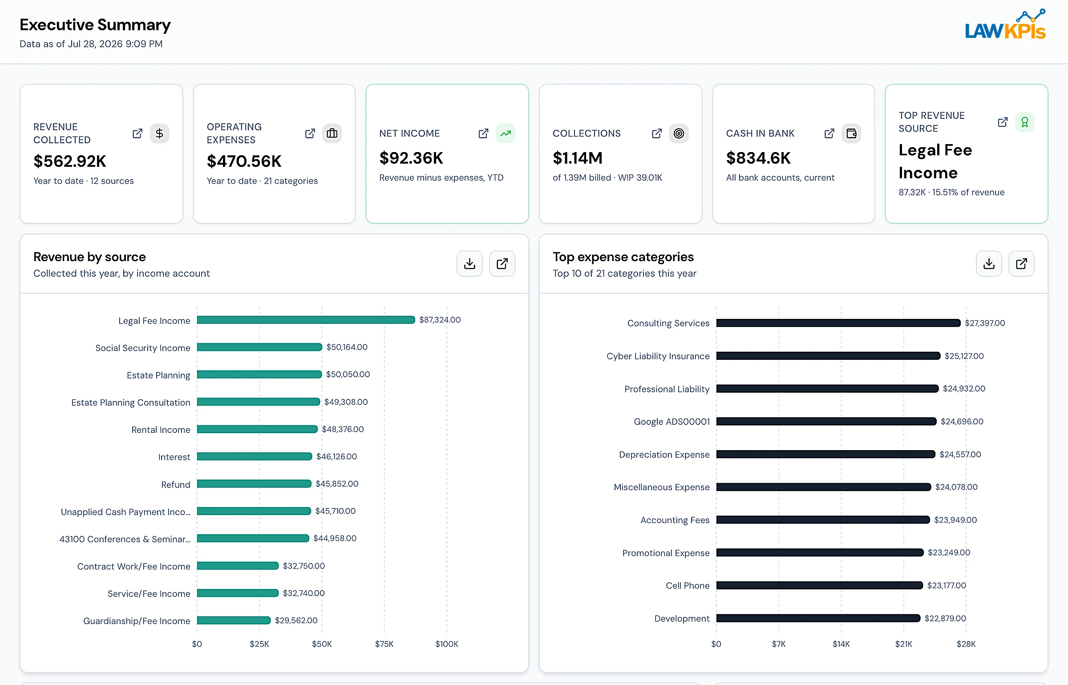
Task: Click the award ribbon icon in Top Revenue Source
Action: pyautogui.click(x=1025, y=122)
